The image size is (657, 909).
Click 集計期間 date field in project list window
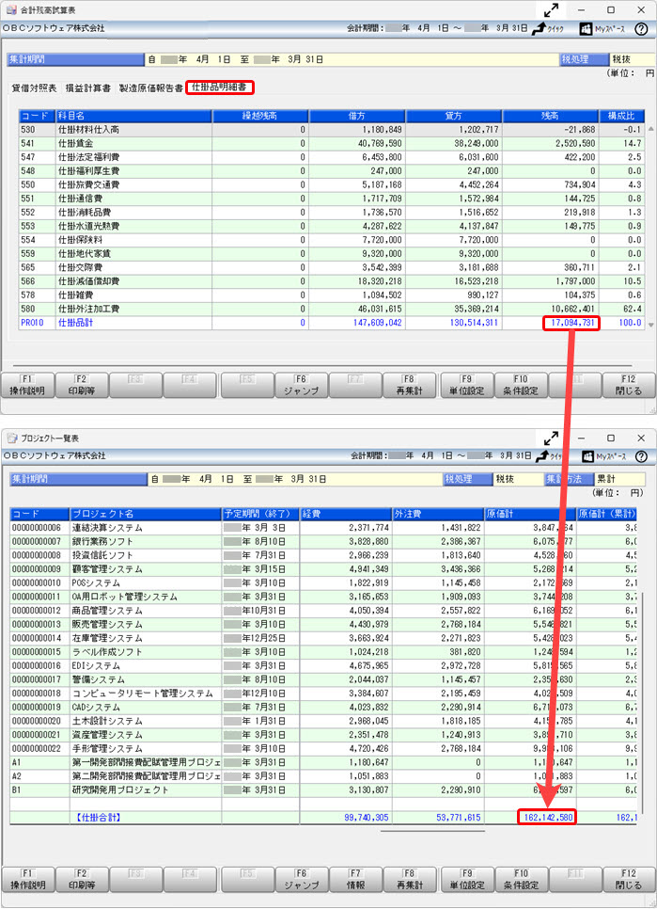point(295,479)
